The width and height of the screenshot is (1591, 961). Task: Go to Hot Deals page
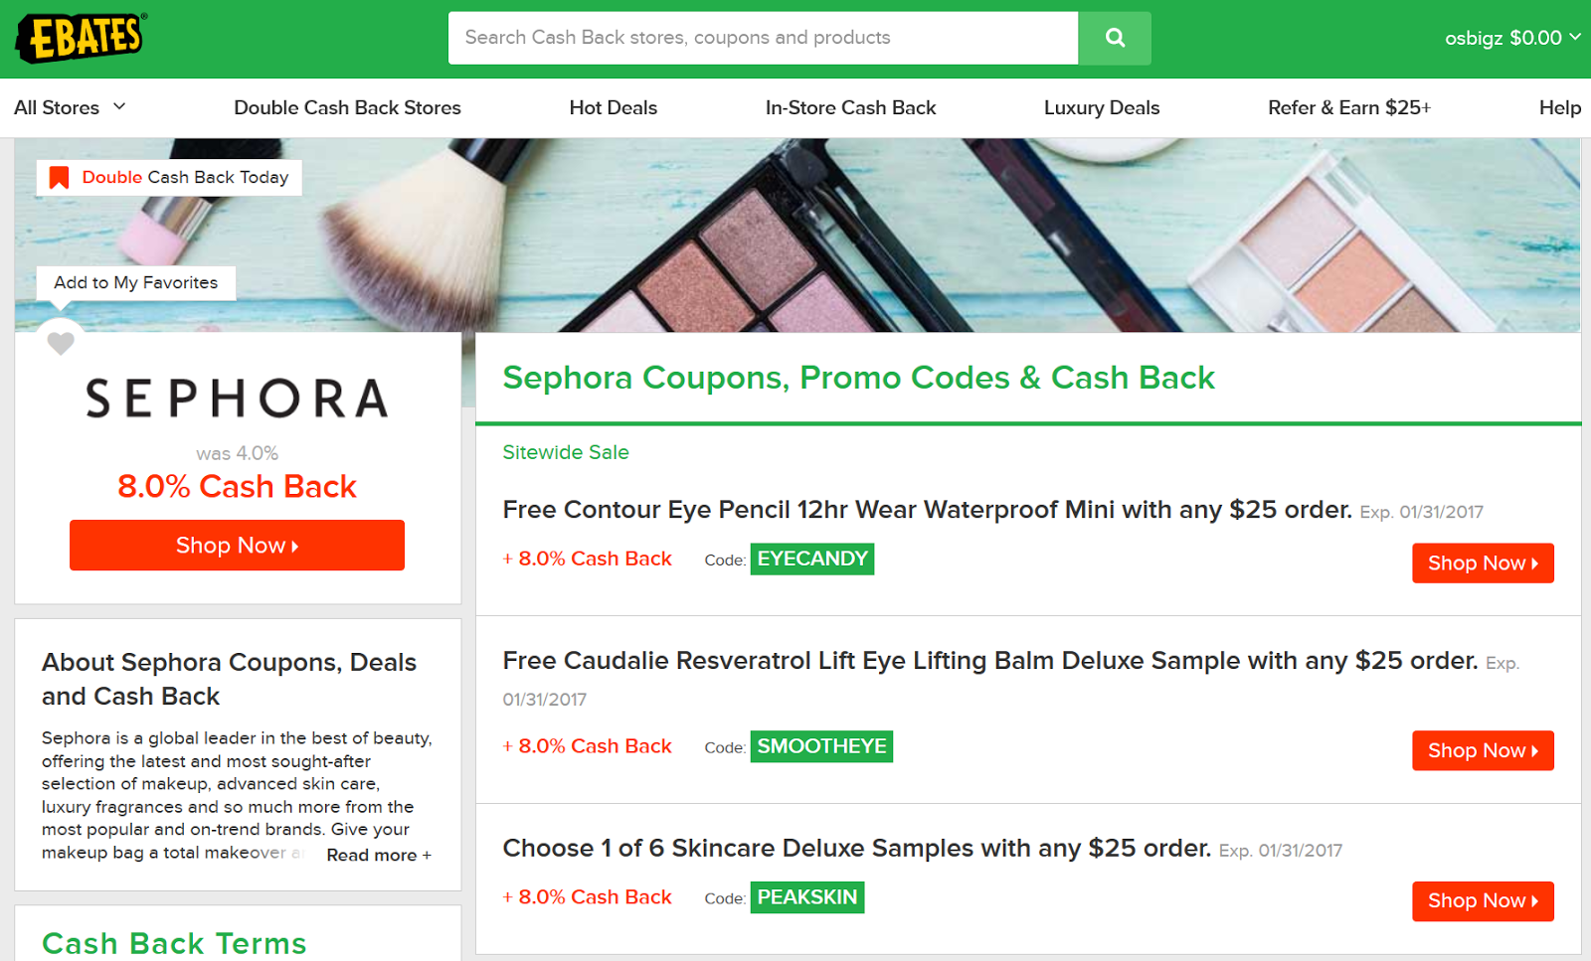tap(614, 107)
